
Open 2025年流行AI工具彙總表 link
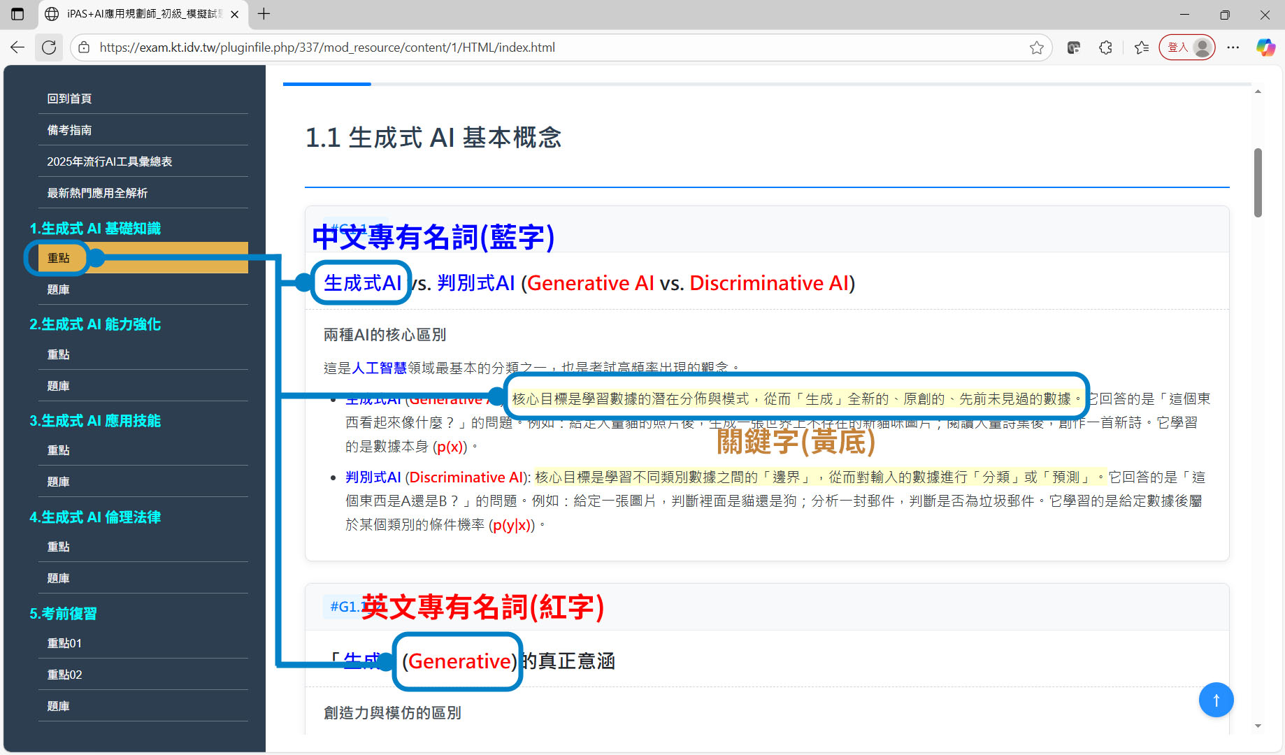click(109, 161)
